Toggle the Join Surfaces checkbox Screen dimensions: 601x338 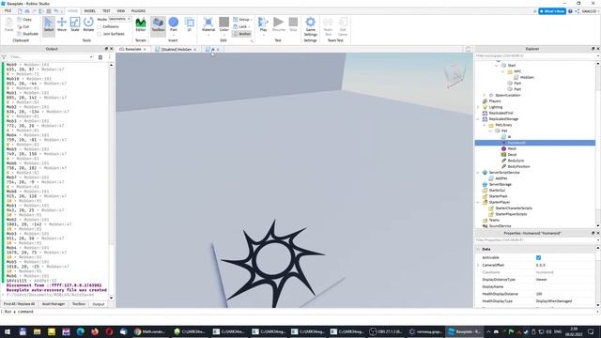pyautogui.click(x=100, y=34)
